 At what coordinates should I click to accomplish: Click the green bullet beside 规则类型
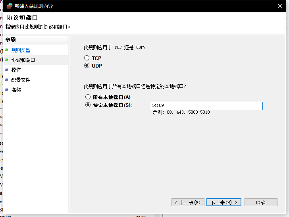7,50
